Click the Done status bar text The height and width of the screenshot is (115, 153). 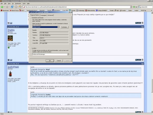(x=2, y=114)
